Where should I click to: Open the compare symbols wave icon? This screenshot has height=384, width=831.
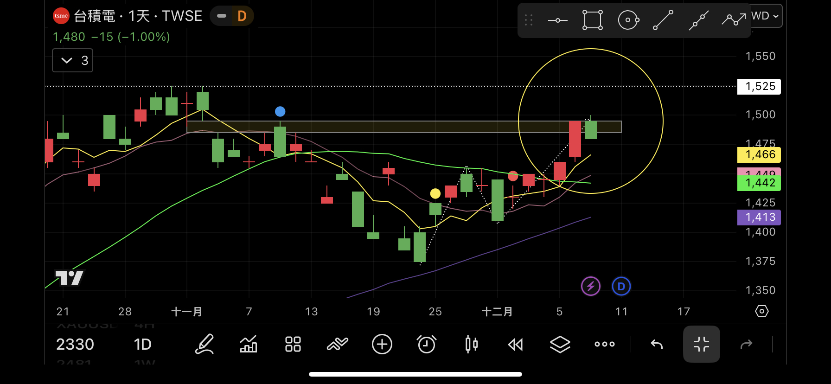pyautogui.click(x=337, y=344)
